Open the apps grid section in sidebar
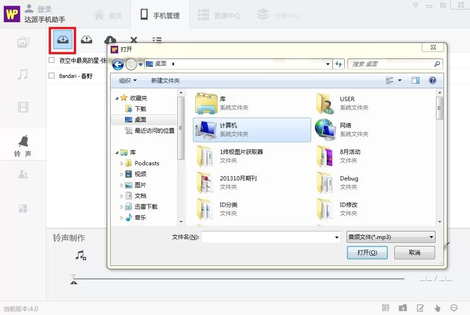 23,208
